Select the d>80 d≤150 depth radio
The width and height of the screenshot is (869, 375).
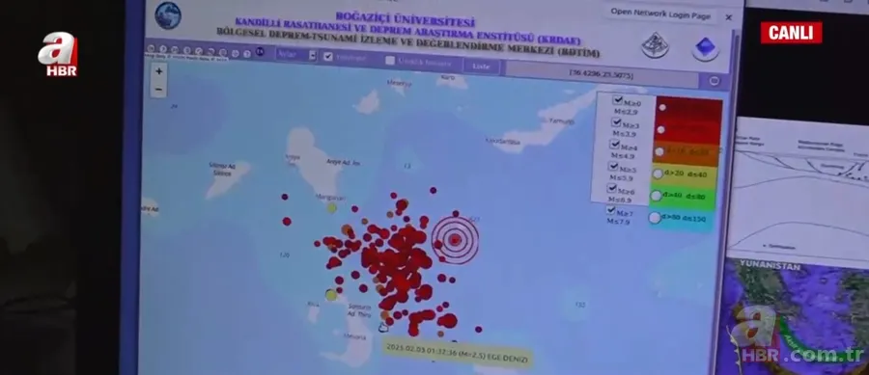coord(655,217)
